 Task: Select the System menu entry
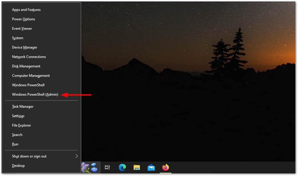[18, 38]
